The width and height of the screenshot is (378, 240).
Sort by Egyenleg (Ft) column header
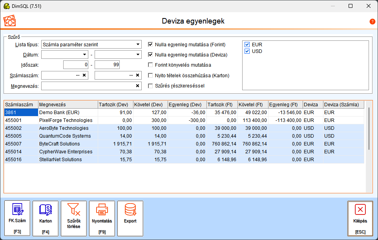(285, 105)
